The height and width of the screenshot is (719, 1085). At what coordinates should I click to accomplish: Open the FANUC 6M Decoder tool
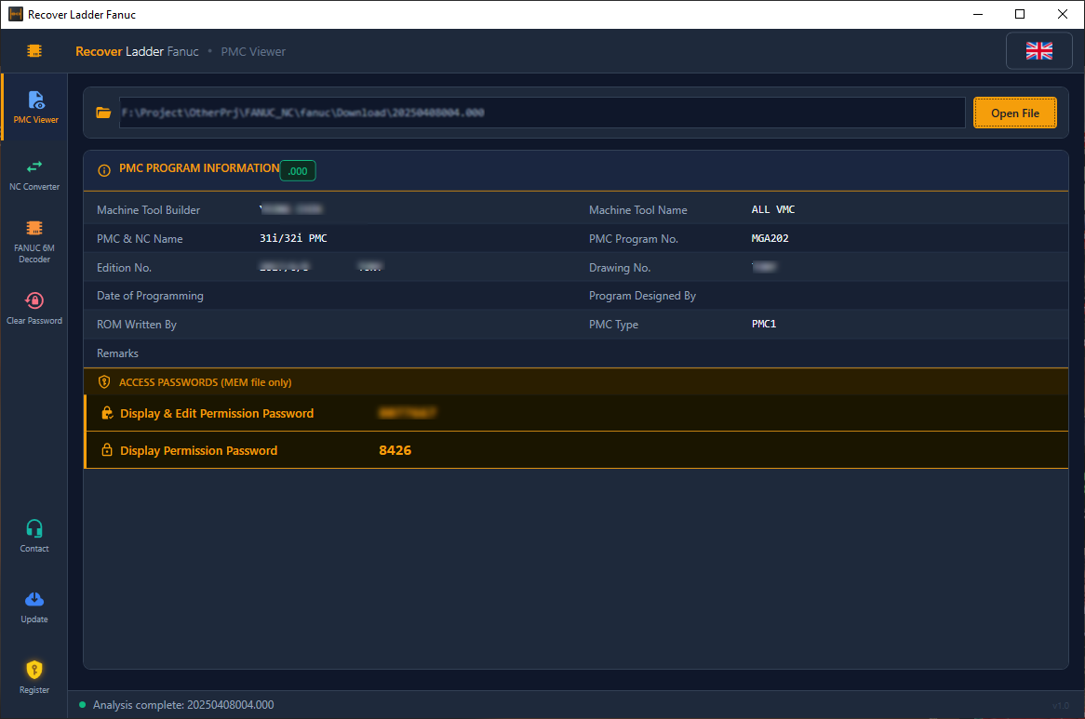pyautogui.click(x=34, y=242)
